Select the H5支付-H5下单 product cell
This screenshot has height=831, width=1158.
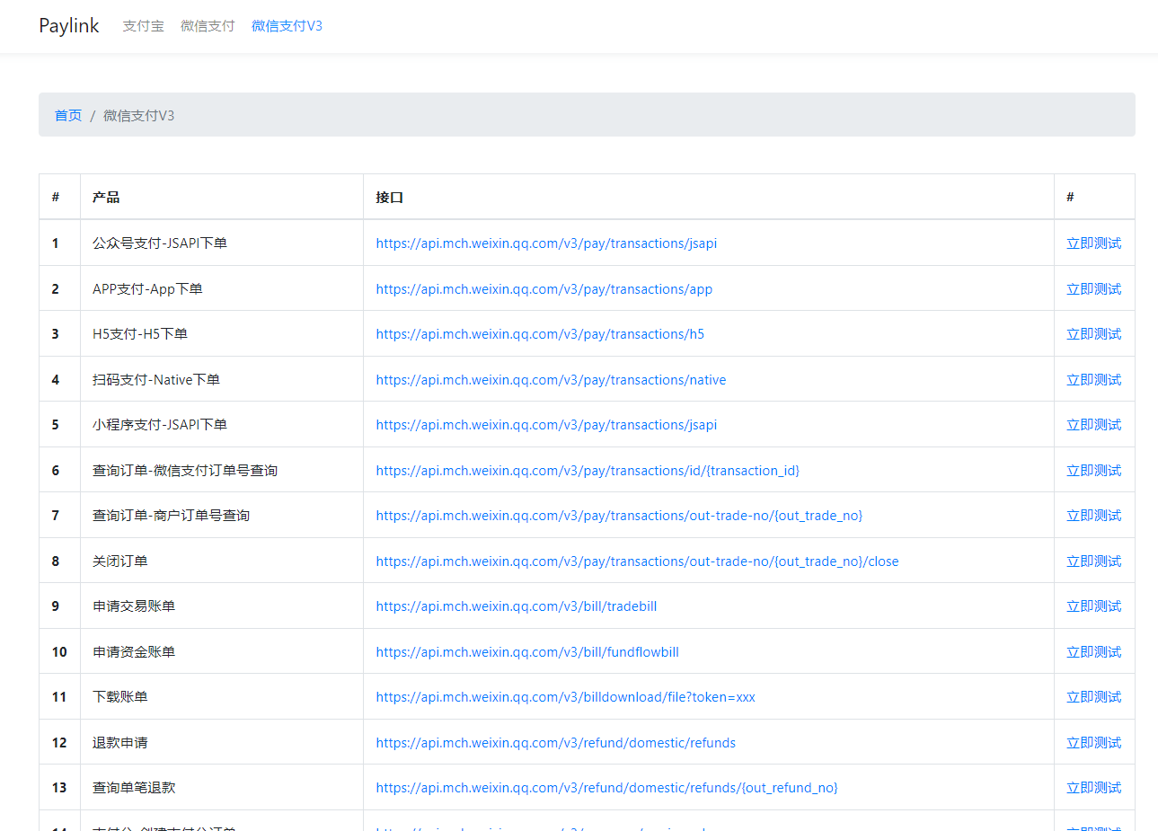[222, 334]
